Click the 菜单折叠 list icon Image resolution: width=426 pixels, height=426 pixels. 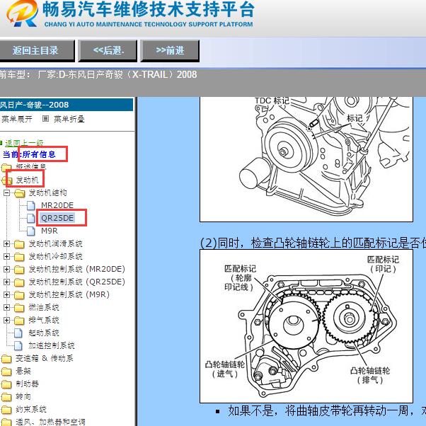[x=45, y=118]
